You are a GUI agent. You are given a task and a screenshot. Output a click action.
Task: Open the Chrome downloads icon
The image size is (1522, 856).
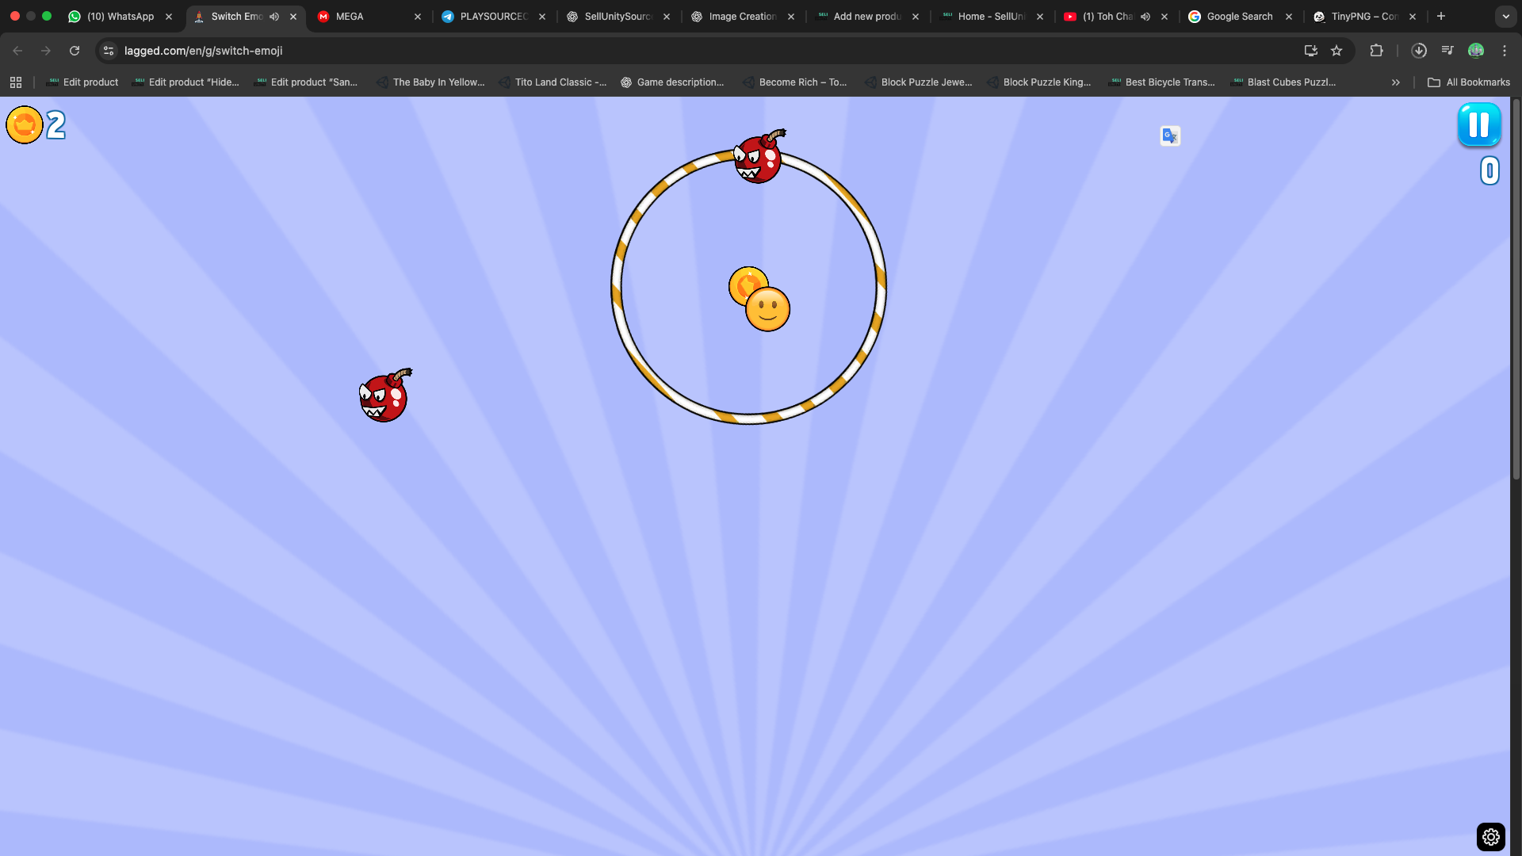click(x=1419, y=51)
